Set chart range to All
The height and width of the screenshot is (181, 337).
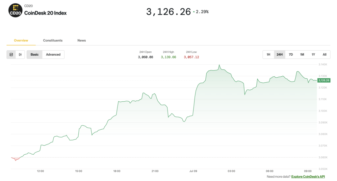pos(324,55)
